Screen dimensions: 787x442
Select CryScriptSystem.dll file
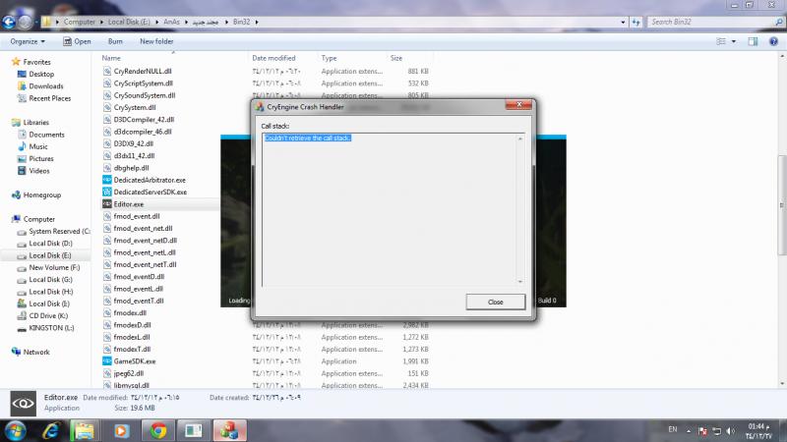[x=143, y=83]
